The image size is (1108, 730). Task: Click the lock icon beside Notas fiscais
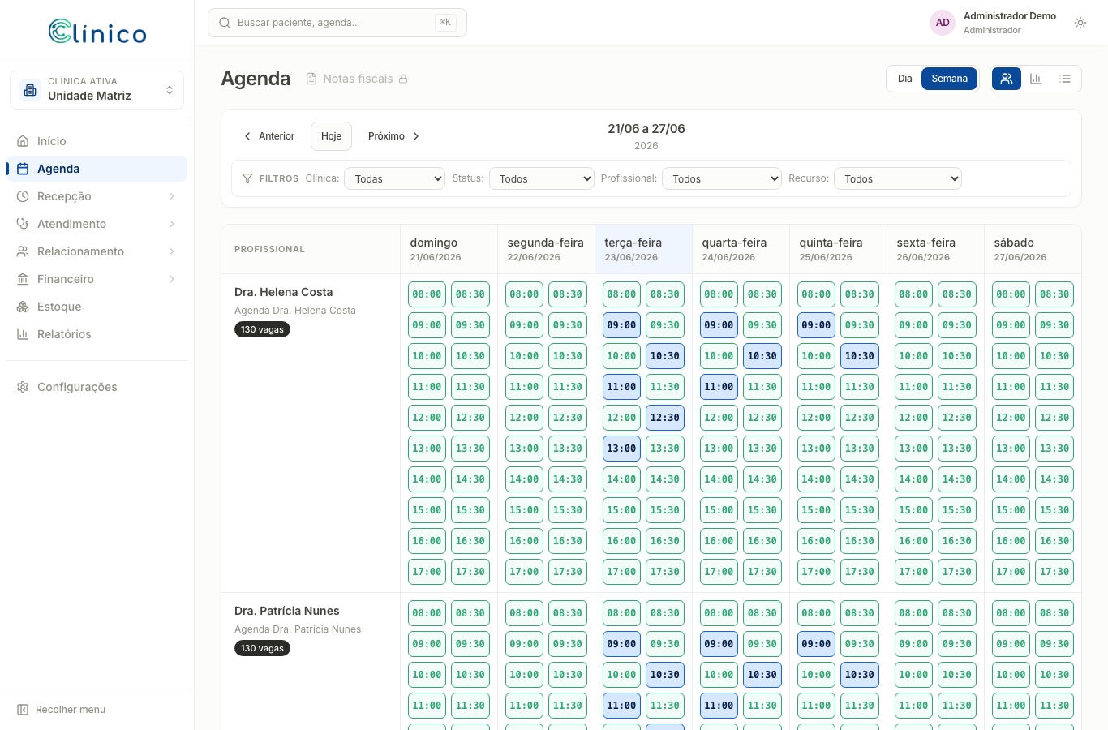tap(403, 79)
